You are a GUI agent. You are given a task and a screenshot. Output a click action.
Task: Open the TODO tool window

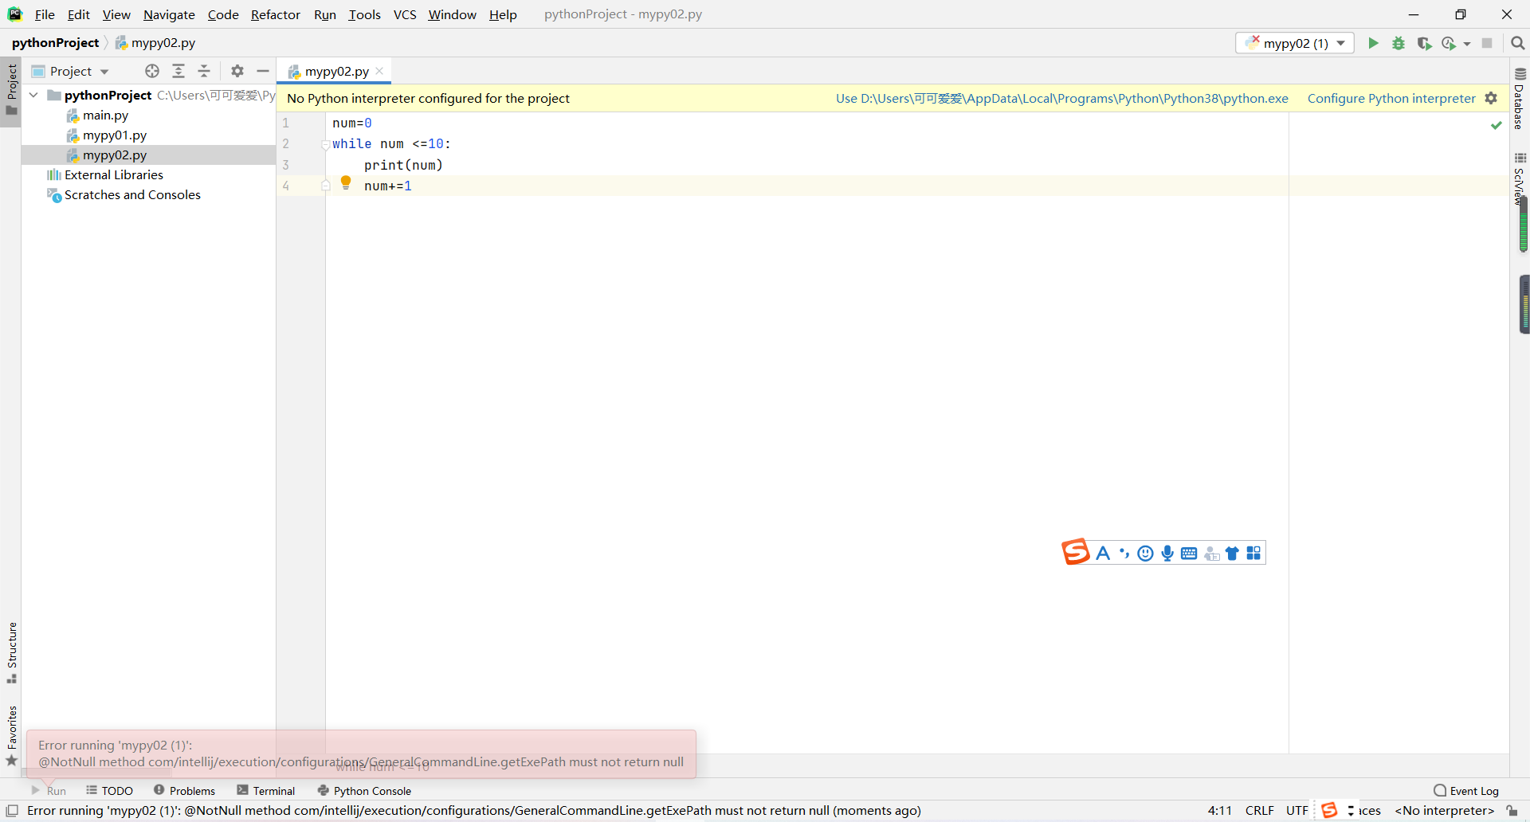click(110, 790)
